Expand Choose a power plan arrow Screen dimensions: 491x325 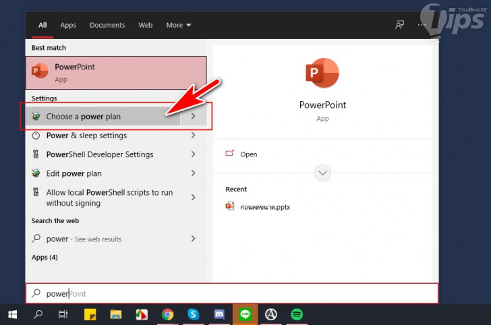pyautogui.click(x=193, y=116)
